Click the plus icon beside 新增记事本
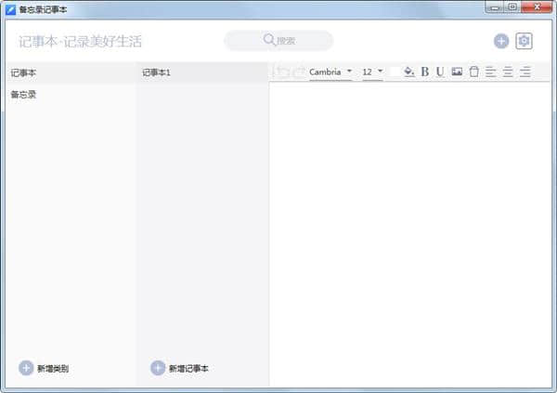This screenshot has width=557, height=393. point(158,368)
